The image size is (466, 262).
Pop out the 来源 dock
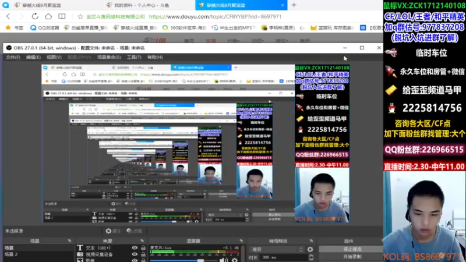click(x=142, y=240)
